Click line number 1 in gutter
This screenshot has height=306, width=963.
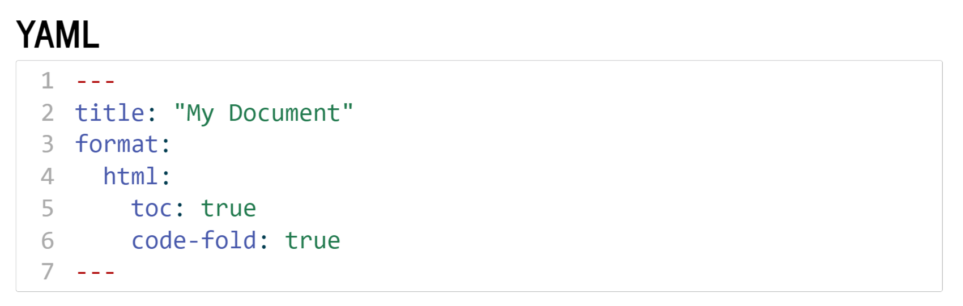coord(48,81)
